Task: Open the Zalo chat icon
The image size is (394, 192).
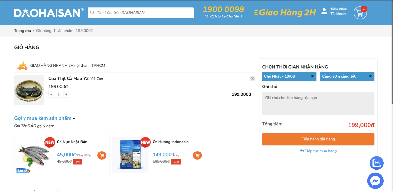Action: (x=377, y=163)
